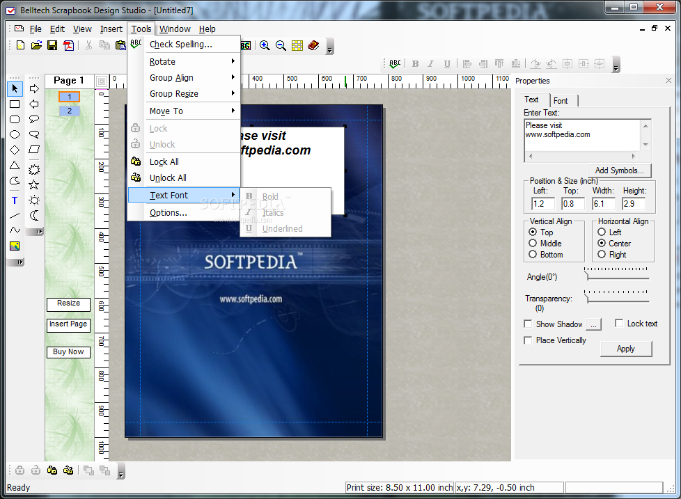
Task: Expand the formatting toolbar overflow arrow
Action: tap(616, 65)
